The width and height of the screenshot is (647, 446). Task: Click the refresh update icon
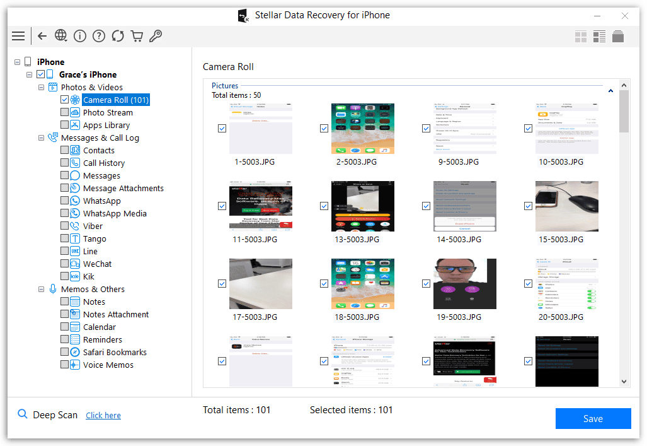point(118,36)
